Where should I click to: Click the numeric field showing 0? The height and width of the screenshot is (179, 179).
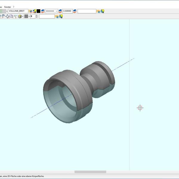coord(33,16)
